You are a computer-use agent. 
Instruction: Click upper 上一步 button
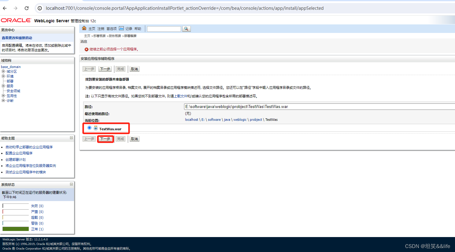pyautogui.click(x=89, y=69)
